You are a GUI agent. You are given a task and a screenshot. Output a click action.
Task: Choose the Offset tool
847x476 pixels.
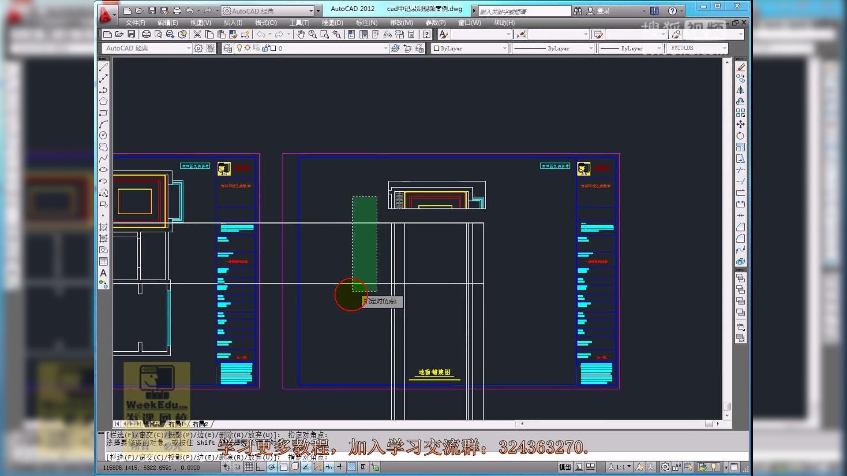click(x=741, y=101)
